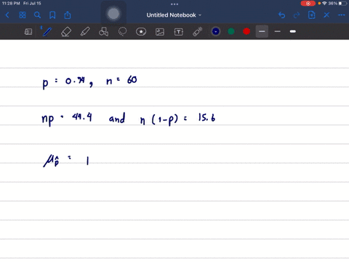Open the Elements star sticker tool
Image resolution: width=349 pixels, height=262 pixels.
click(x=141, y=32)
